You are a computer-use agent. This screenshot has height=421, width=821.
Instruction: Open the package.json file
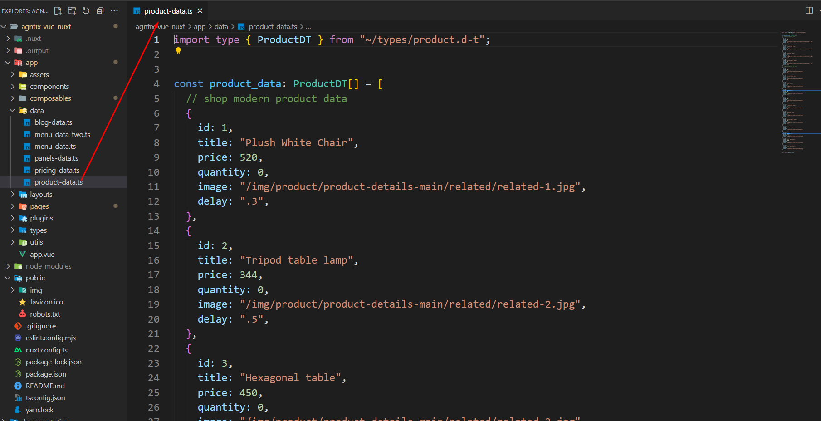pyautogui.click(x=46, y=374)
